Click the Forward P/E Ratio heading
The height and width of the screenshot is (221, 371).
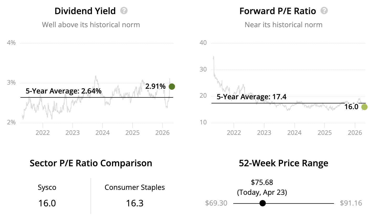tap(278, 11)
